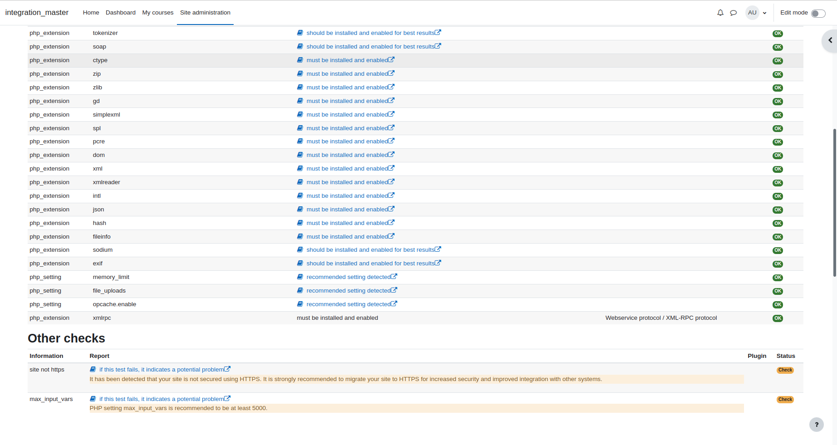
Task: Click the external-link icon in the pcre row
Action: point(392,141)
